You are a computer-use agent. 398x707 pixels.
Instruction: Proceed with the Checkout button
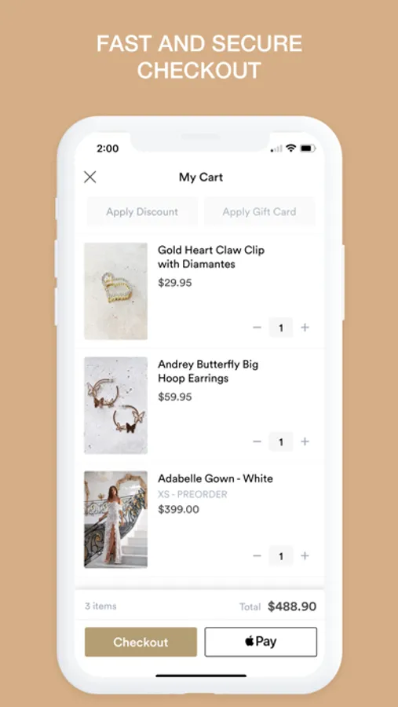(x=141, y=642)
